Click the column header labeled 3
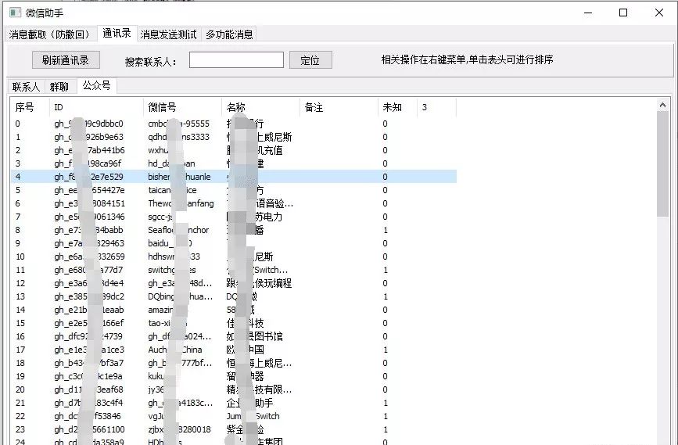 [x=436, y=107]
